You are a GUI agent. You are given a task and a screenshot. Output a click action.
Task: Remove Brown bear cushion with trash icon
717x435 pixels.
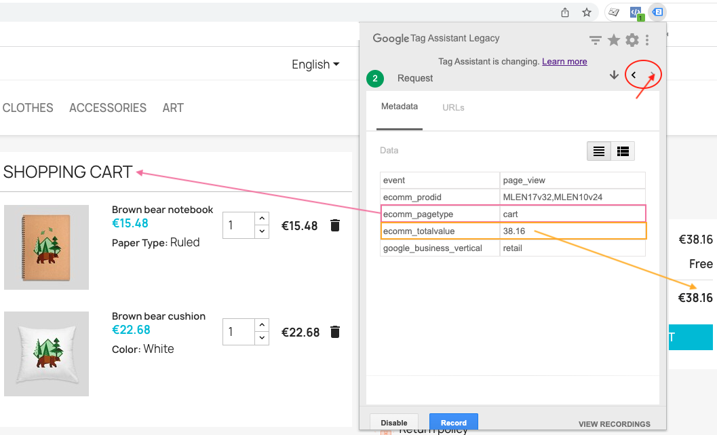(x=334, y=332)
